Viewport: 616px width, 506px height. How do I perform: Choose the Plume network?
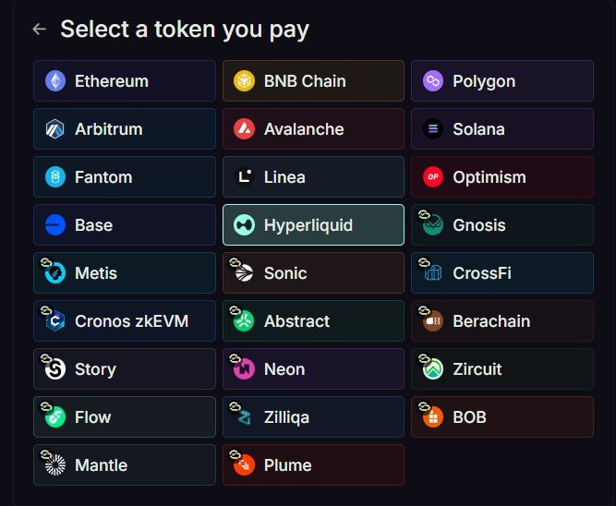(x=313, y=464)
